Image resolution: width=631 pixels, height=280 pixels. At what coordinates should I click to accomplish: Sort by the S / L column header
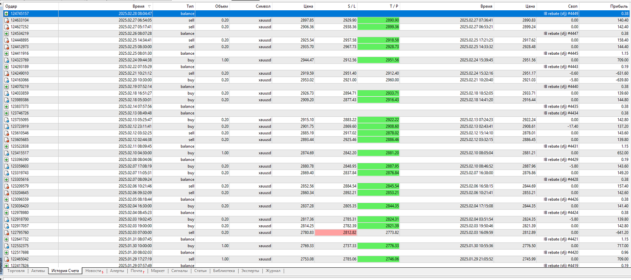tap(336, 6)
